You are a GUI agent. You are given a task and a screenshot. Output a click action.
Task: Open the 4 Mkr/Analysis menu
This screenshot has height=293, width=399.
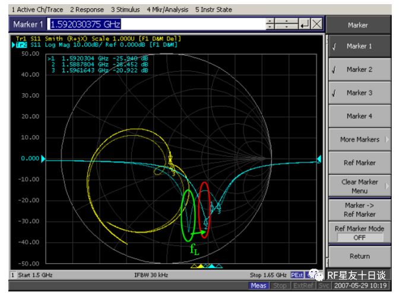tap(167, 9)
